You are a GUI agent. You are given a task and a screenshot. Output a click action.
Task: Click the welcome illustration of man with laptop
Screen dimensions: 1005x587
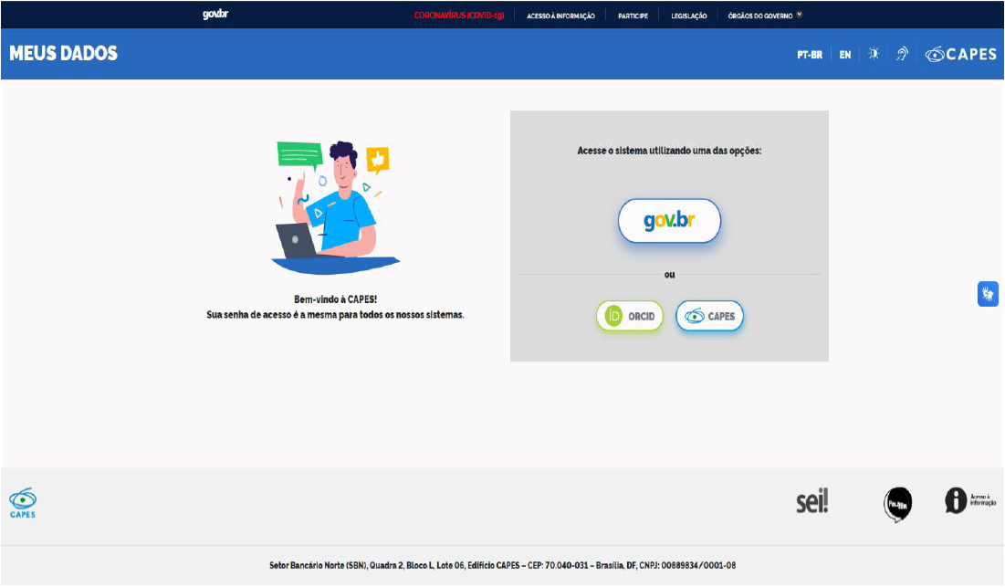pyautogui.click(x=334, y=207)
